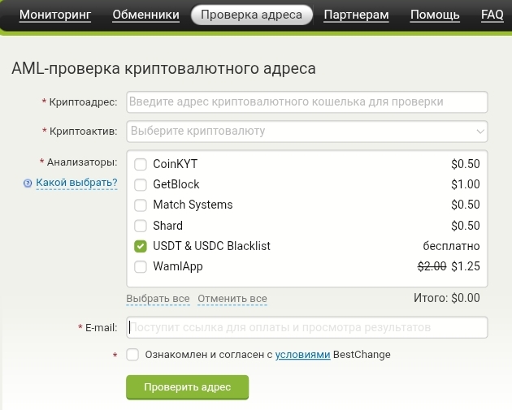512x410 pixels.
Task: Click the Выбрать все link
Action: coord(158,299)
